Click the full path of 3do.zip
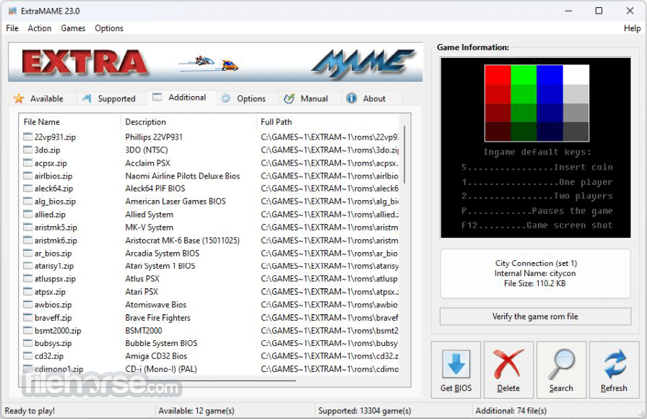Viewport: 647px width, 419px height. coord(330,150)
